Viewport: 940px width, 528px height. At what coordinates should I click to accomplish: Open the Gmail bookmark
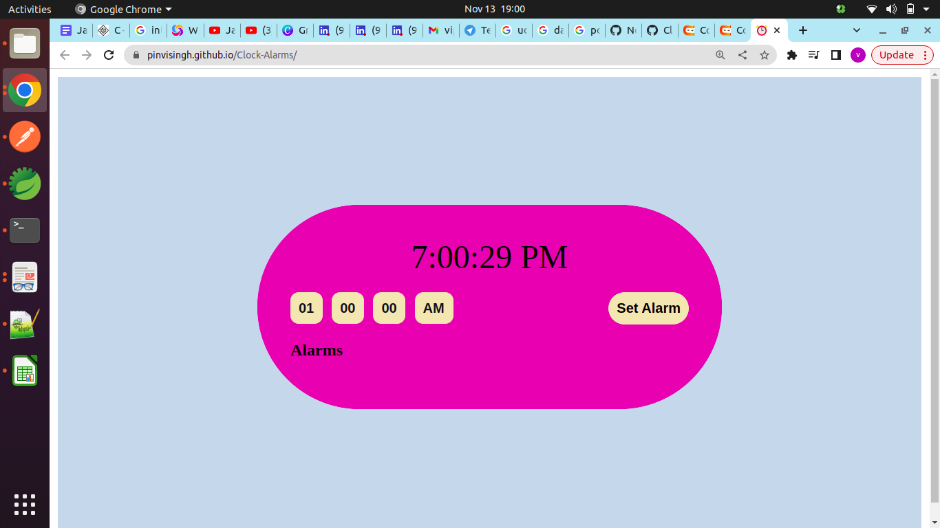coord(439,30)
